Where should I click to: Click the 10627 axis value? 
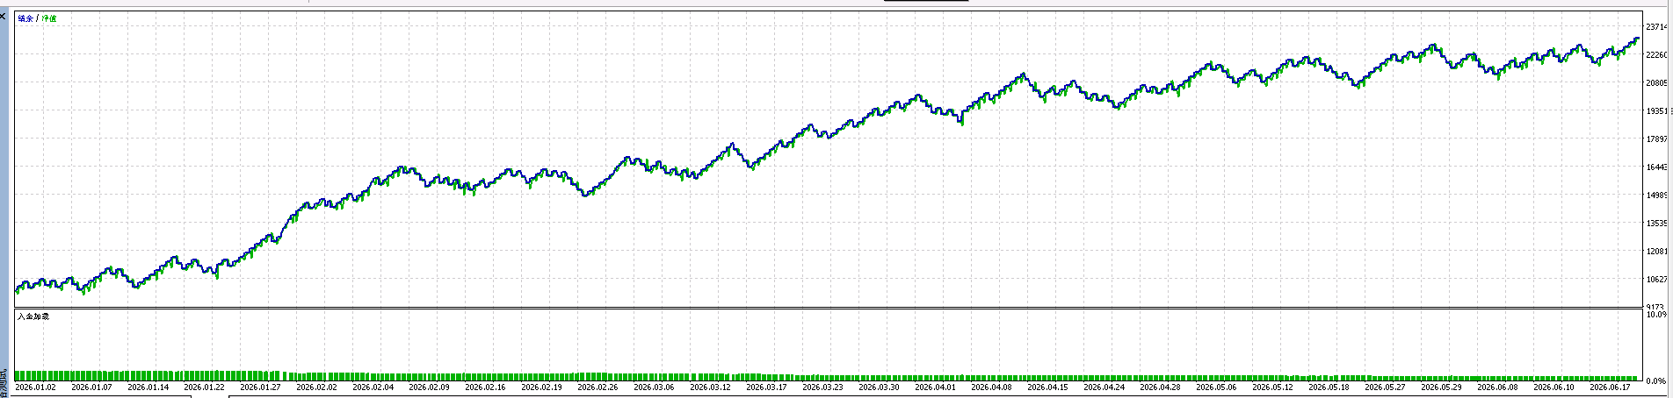coord(1656,280)
